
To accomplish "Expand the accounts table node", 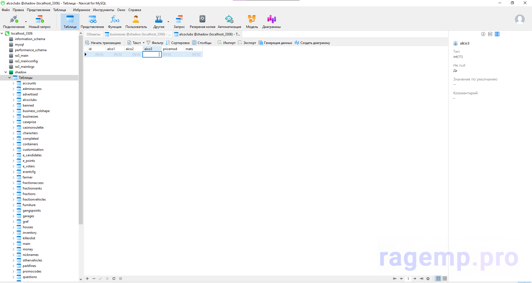I will [x=13, y=83].
